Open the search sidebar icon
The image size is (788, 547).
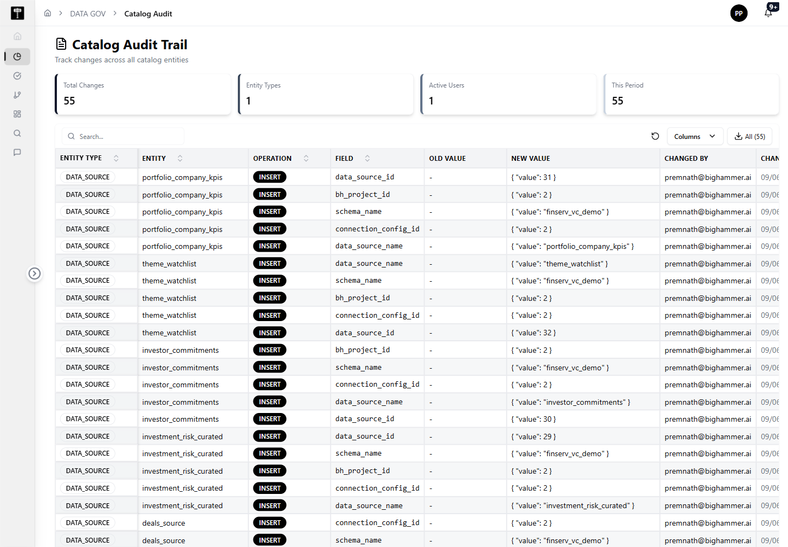(18, 133)
